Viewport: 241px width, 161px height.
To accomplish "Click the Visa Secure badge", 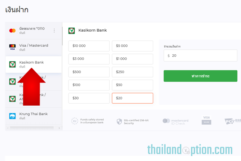I will click(206, 120).
